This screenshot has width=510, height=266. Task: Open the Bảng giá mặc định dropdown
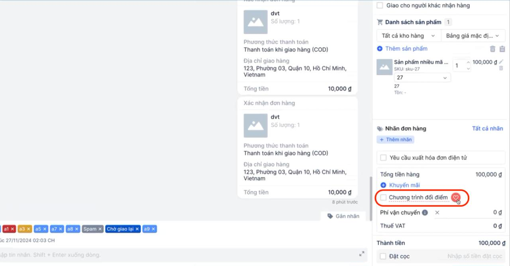click(x=473, y=36)
